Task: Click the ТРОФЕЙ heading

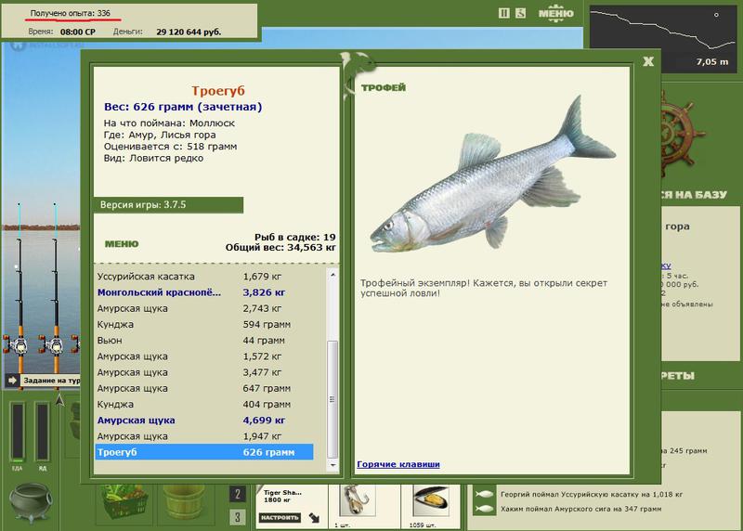Action: [x=384, y=87]
